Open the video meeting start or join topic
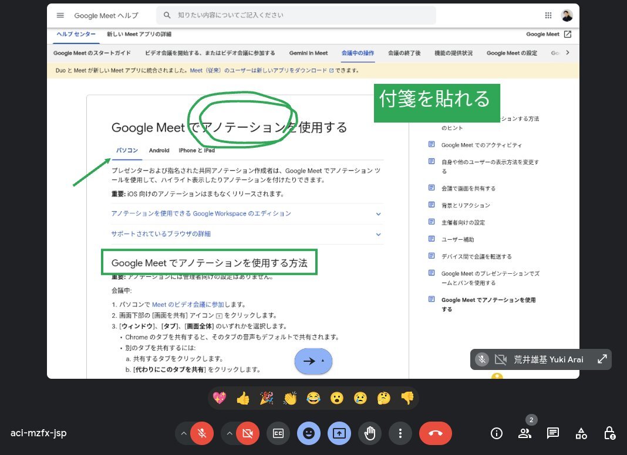The height and width of the screenshot is (455, 627). point(210,53)
